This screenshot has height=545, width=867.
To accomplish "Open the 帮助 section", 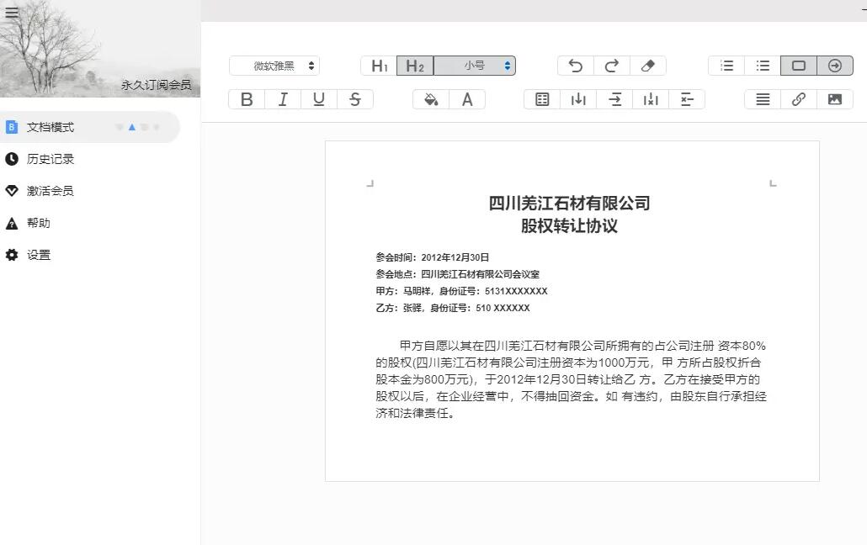I will [40, 222].
